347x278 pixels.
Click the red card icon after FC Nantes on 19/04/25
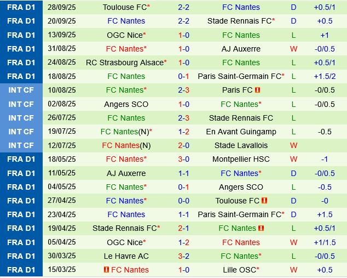click(261, 228)
